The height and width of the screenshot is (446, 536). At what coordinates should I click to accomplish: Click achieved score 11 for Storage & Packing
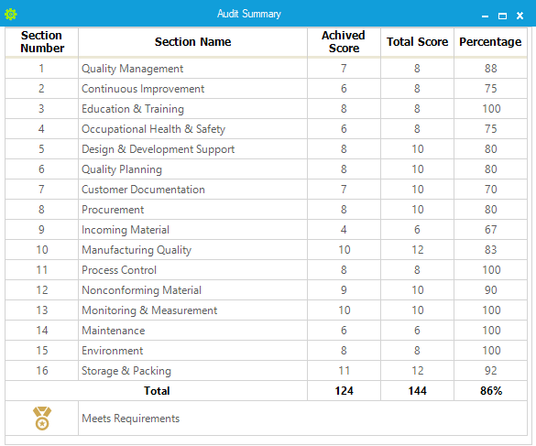(x=345, y=371)
